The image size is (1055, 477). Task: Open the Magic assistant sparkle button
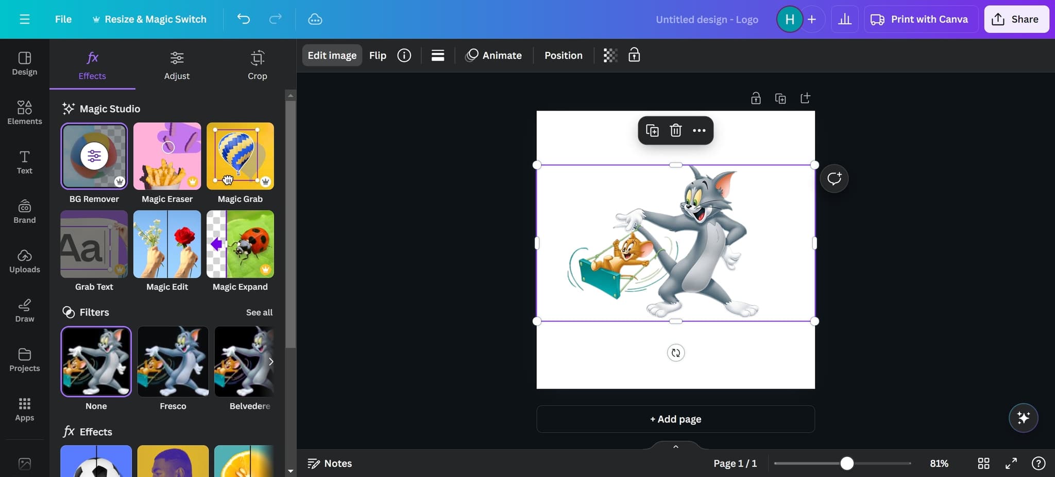tap(1023, 418)
